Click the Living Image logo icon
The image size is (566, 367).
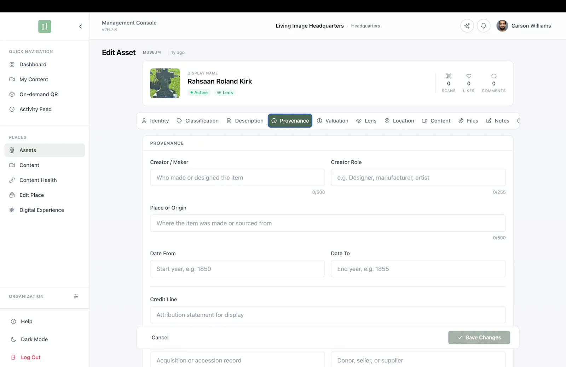[x=45, y=26]
